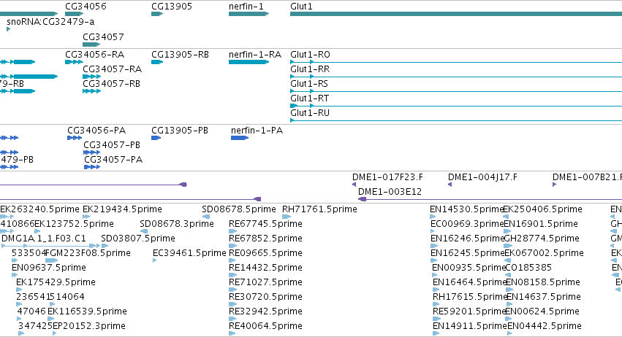Click the RE67745.5prime label
Image resolution: width=622 pixels, height=337 pixels.
[x=265, y=224]
